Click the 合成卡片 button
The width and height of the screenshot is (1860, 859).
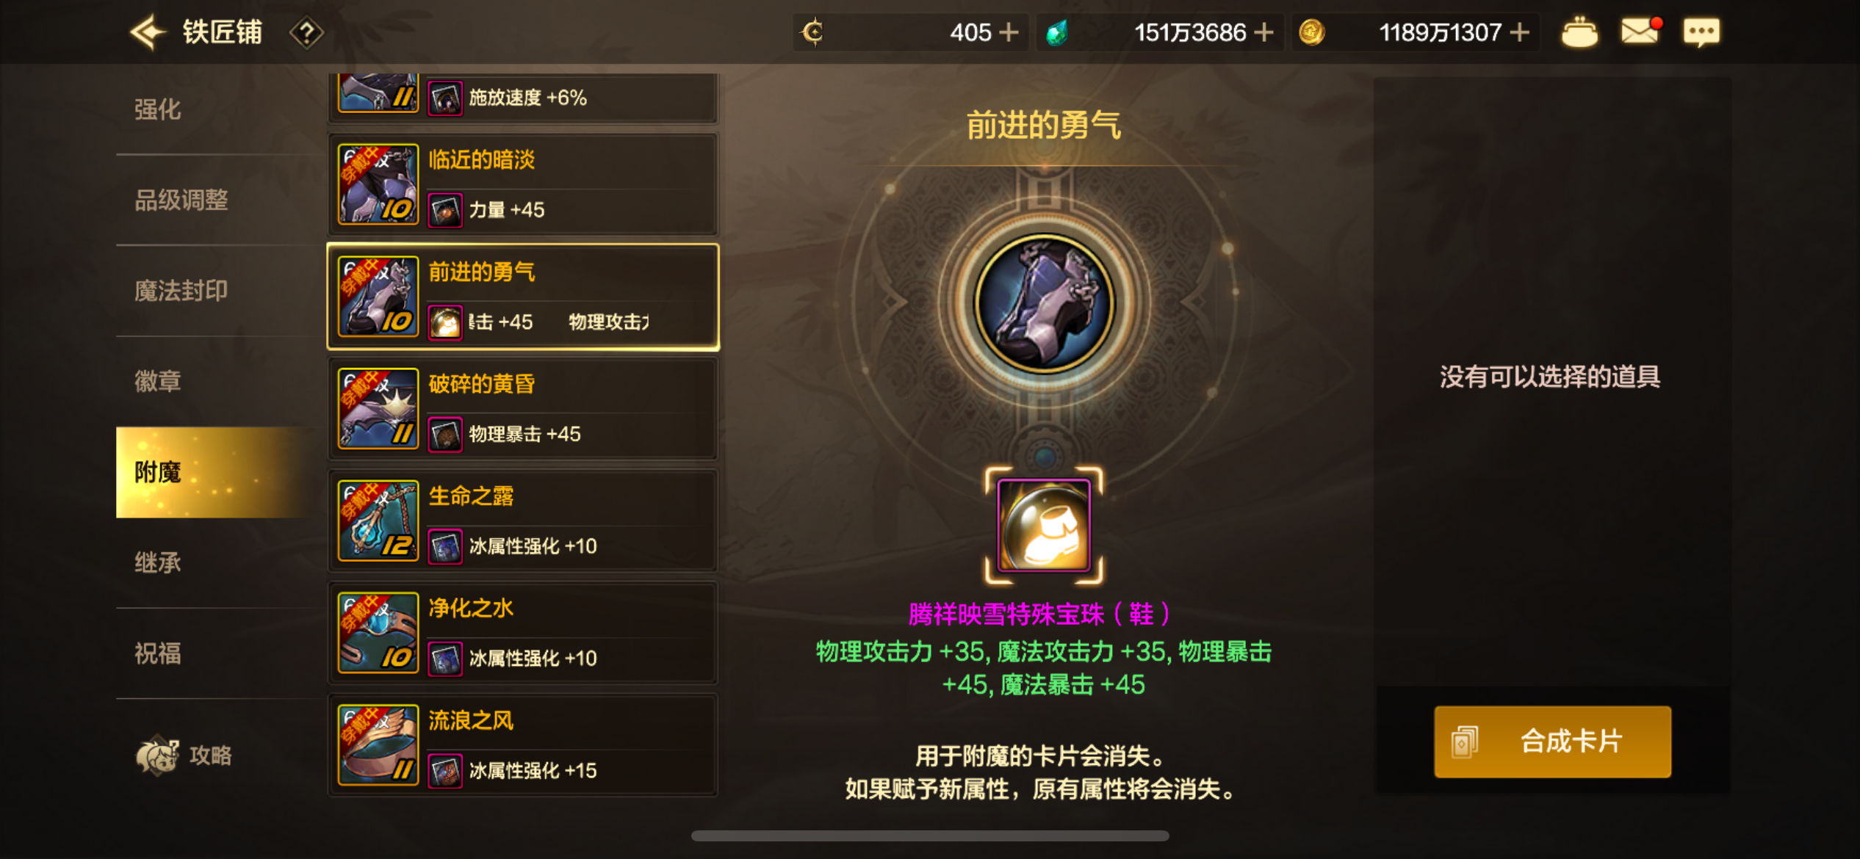[x=1552, y=742]
